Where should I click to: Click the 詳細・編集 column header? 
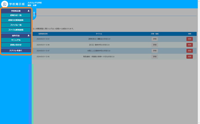click(155, 34)
